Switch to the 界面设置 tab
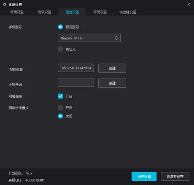 click(100, 12)
